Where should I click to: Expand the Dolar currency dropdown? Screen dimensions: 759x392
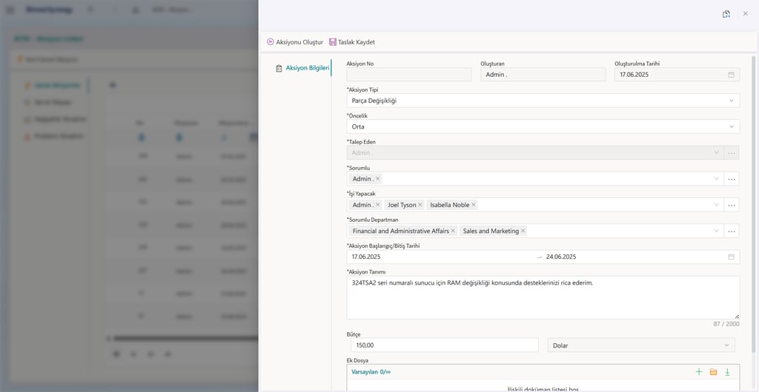coord(641,345)
